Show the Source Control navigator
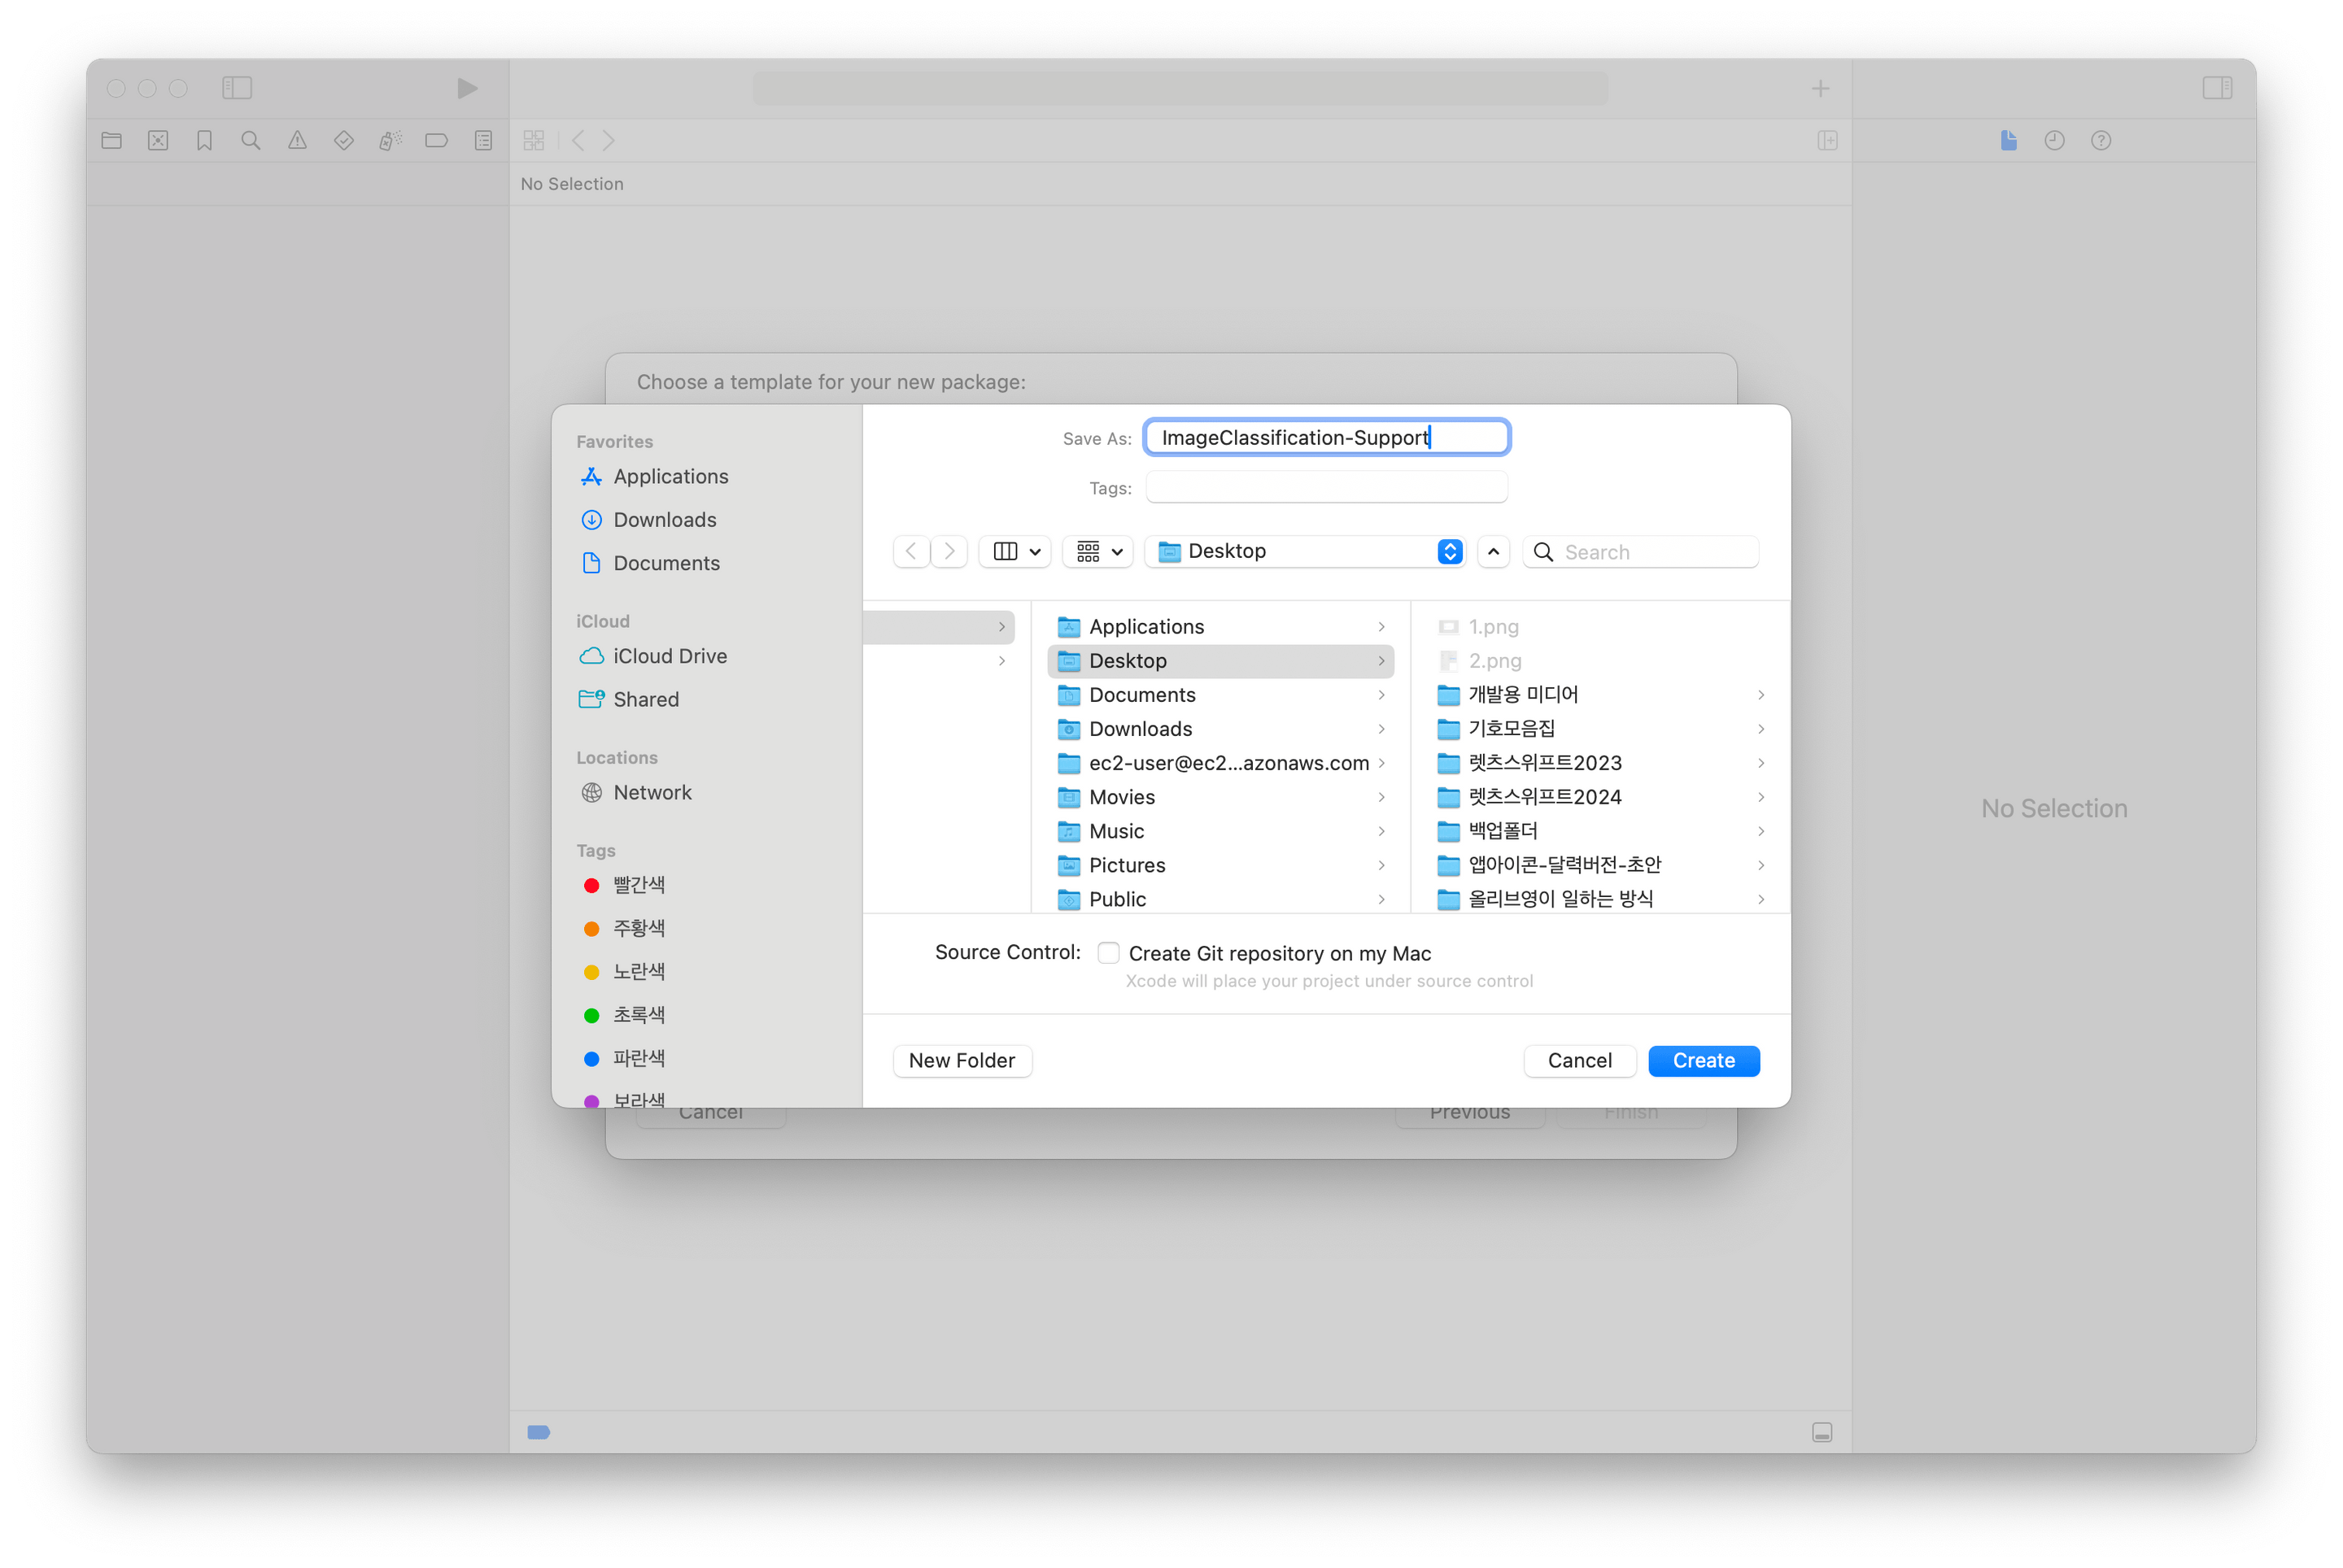Viewport: 2343px width, 1568px height. (158, 140)
